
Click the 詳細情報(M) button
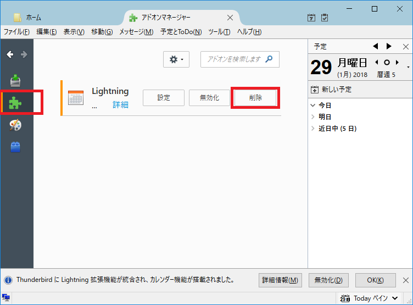pyautogui.click(x=280, y=280)
